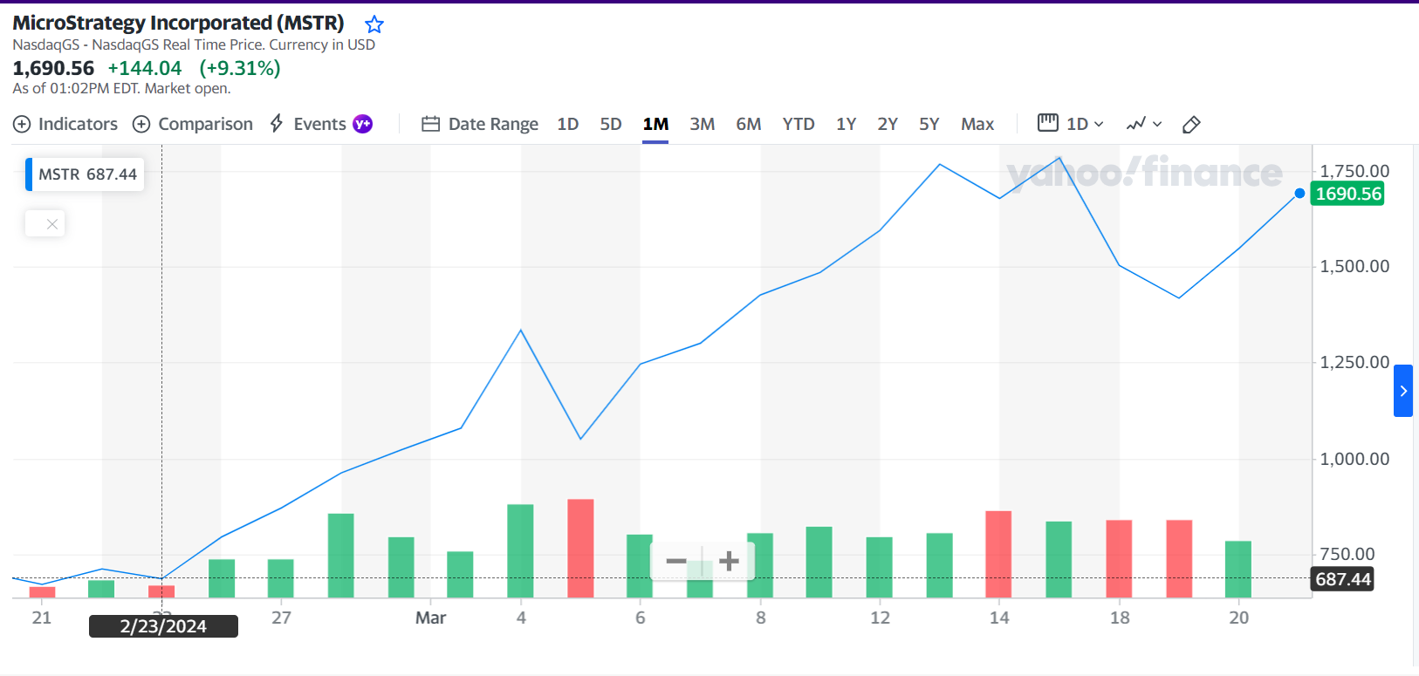Viewport: 1419px width, 676px height.
Task: Click the 27 x-axis date label
Action: click(281, 618)
